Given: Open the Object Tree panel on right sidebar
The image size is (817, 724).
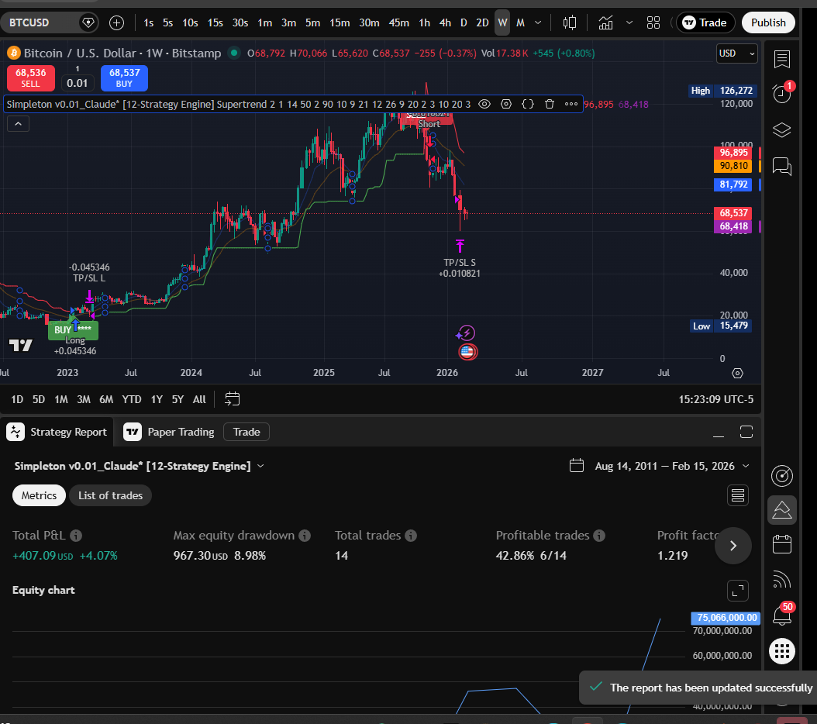Looking at the screenshot, I should coord(781,129).
